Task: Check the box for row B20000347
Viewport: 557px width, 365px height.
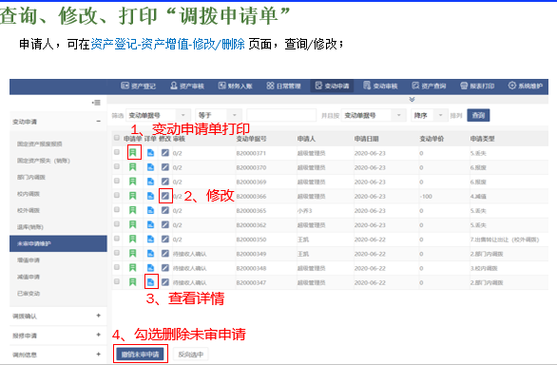Action: (x=117, y=281)
